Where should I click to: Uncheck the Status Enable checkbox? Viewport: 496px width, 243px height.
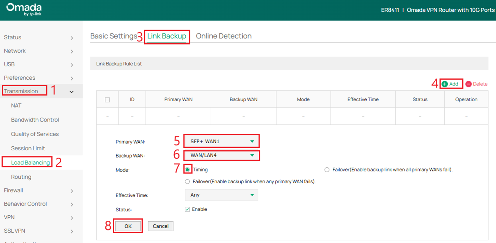[187, 209]
